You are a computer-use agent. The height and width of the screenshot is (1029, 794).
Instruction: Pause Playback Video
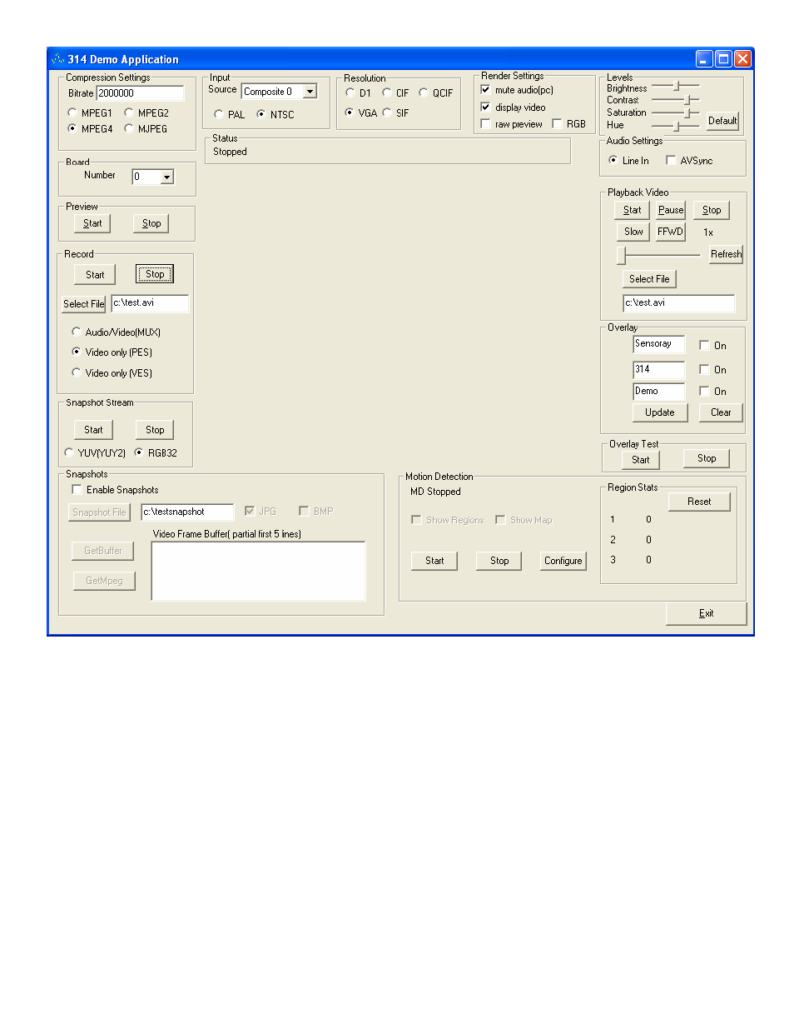point(671,210)
